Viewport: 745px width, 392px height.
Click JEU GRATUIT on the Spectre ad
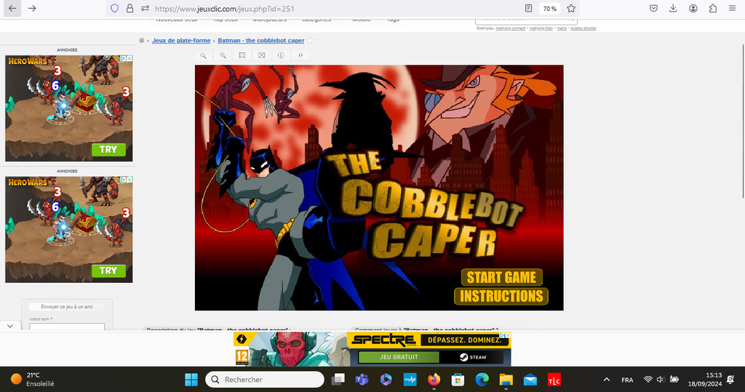tap(399, 357)
